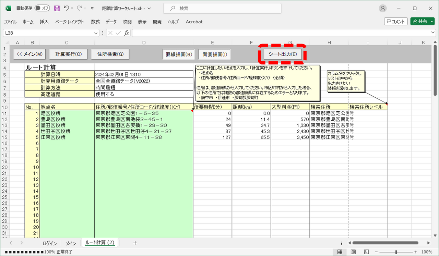Expand the Name Box dropdown arrow
The width and height of the screenshot is (439, 256).
pos(96,33)
